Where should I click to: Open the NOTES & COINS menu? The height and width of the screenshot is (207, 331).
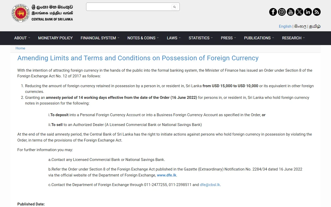pos(143,38)
